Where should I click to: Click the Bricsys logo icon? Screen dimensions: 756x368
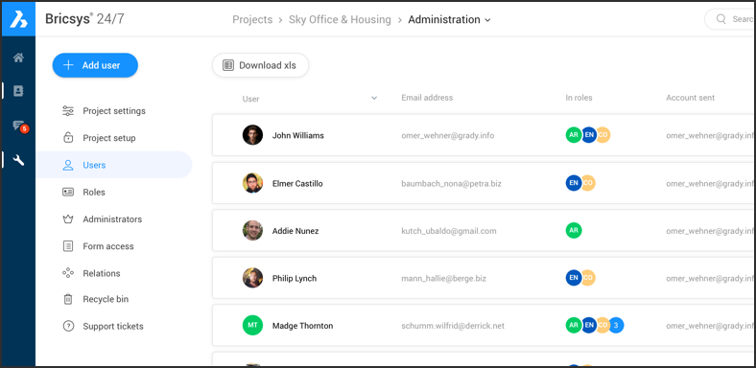coord(18,19)
